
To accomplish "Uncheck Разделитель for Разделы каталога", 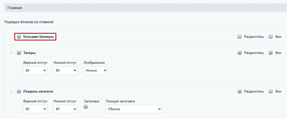I will (x=240, y=91).
